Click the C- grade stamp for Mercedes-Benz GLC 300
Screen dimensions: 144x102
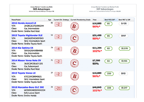click(x=75, y=90)
